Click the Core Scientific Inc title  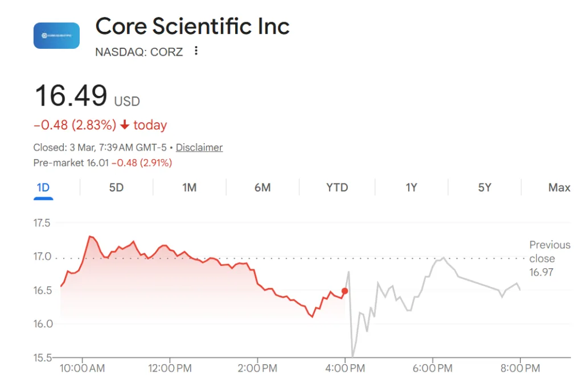coord(192,26)
